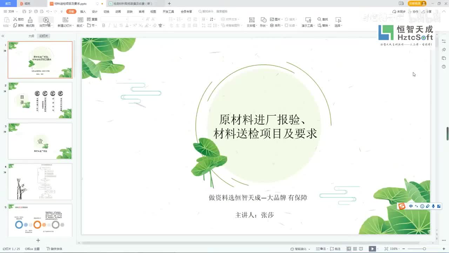Open the Shapes (形状) dropdown
The width and height of the screenshot is (449, 253).
click(263, 26)
